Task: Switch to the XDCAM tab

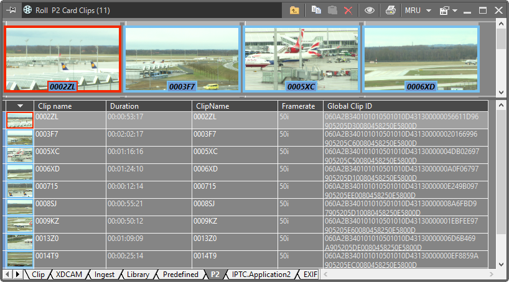Action: pos(68,274)
